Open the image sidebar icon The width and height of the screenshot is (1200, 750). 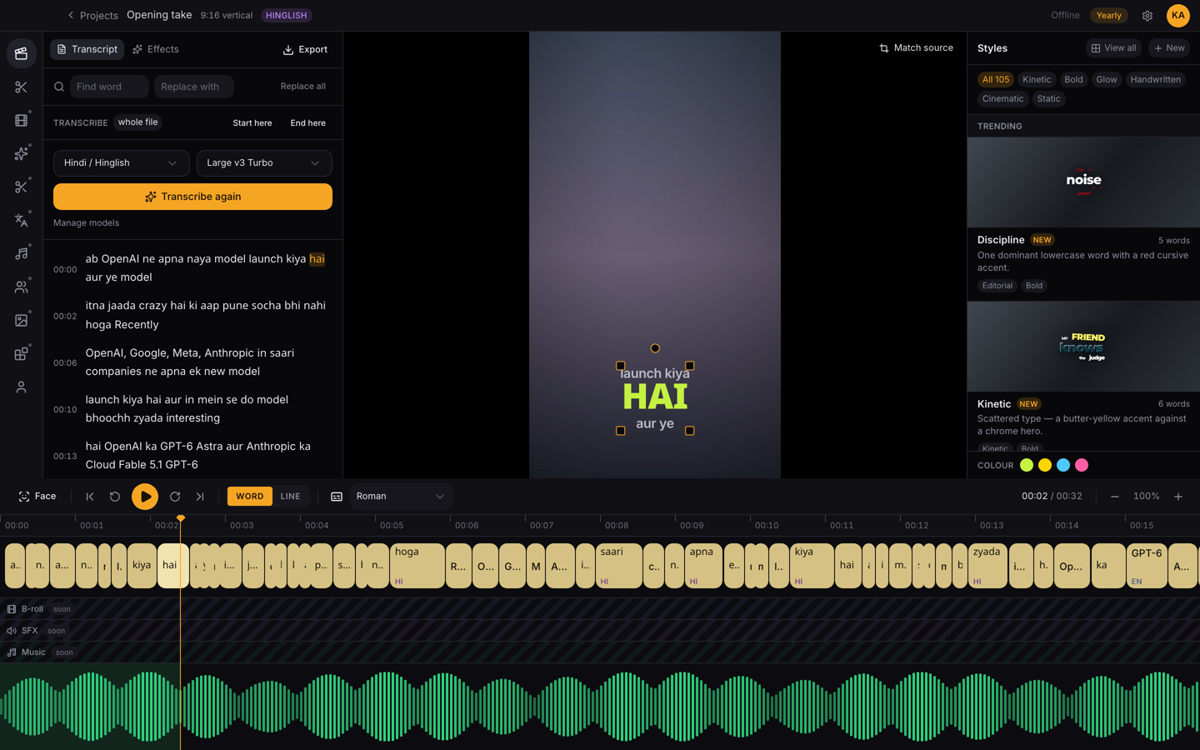(21, 320)
